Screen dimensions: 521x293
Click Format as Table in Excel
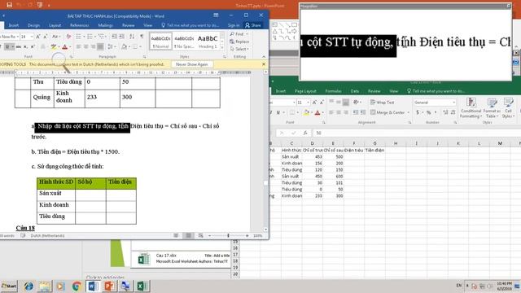pyautogui.click(x=492, y=108)
